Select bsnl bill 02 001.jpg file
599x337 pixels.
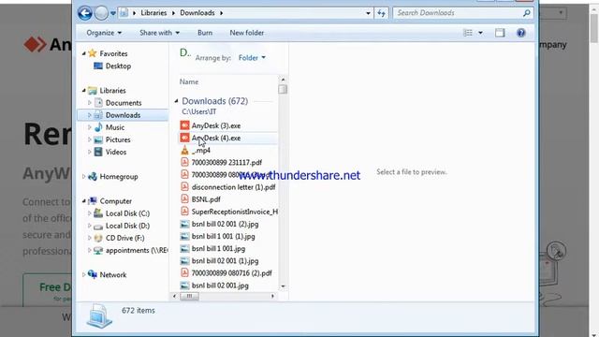pyautogui.click(x=220, y=286)
